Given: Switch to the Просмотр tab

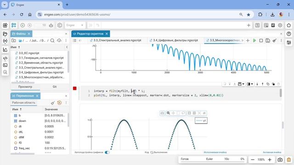Looking at the screenshot, I should tap(25, 87).
